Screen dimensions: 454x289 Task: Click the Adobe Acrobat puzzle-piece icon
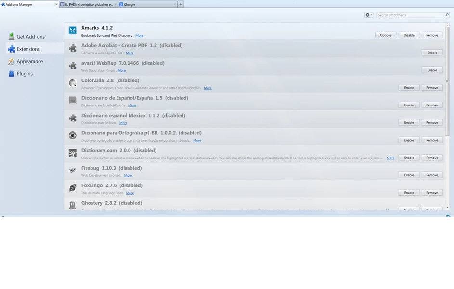tap(72, 48)
